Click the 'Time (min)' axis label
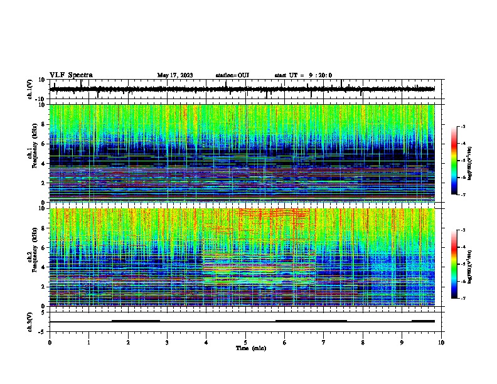Image resolution: width=497 pixels, height=384 pixels. pos(251,348)
